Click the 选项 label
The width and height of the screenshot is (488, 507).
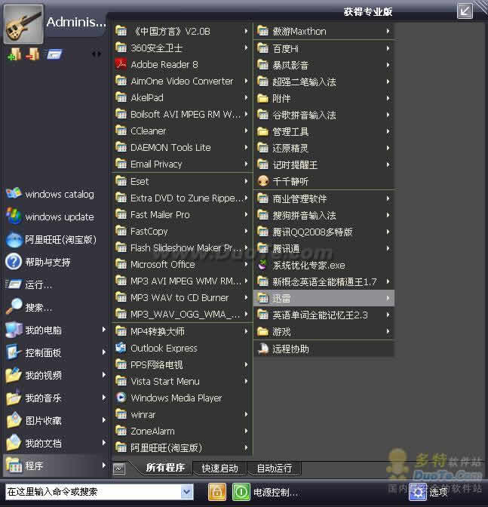click(x=438, y=492)
